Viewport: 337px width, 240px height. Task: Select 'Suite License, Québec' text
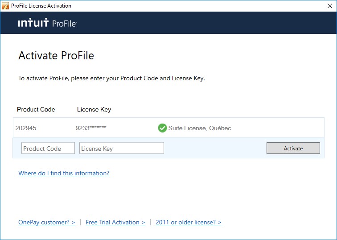[200, 128]
